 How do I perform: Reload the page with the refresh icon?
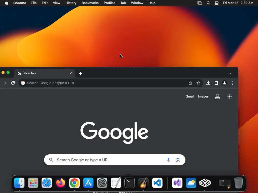pos(13,83)
